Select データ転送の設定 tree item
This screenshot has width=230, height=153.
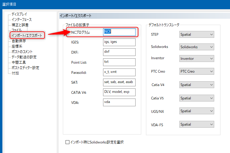24,57
